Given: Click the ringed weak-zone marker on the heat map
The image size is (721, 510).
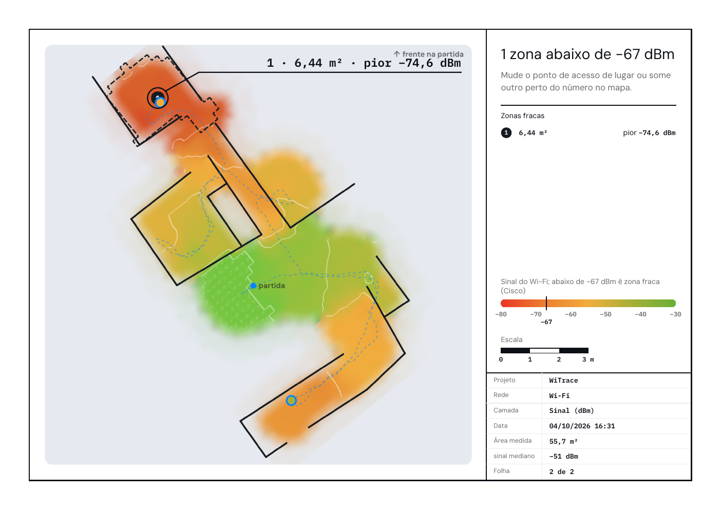Looking at the screenshot, I should 158,98.
